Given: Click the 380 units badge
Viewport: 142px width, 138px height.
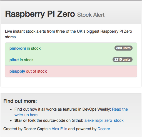Looking at the screenshot, I should 123,48.
